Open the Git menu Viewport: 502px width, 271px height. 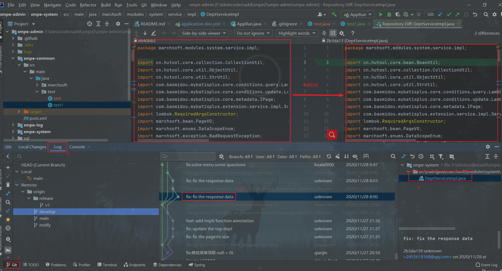144,5
